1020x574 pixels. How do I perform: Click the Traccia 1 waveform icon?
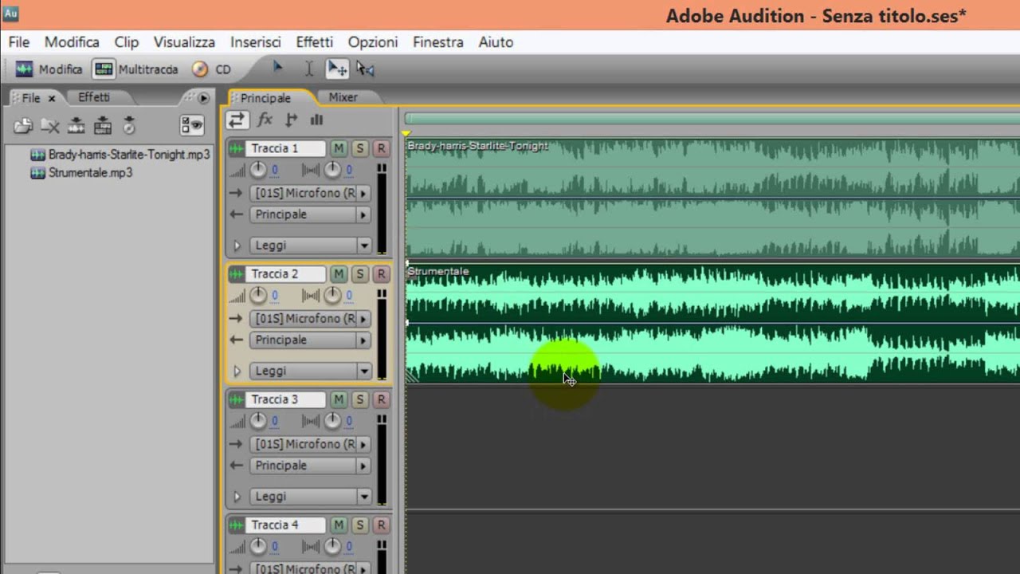(x=237, y=148)
